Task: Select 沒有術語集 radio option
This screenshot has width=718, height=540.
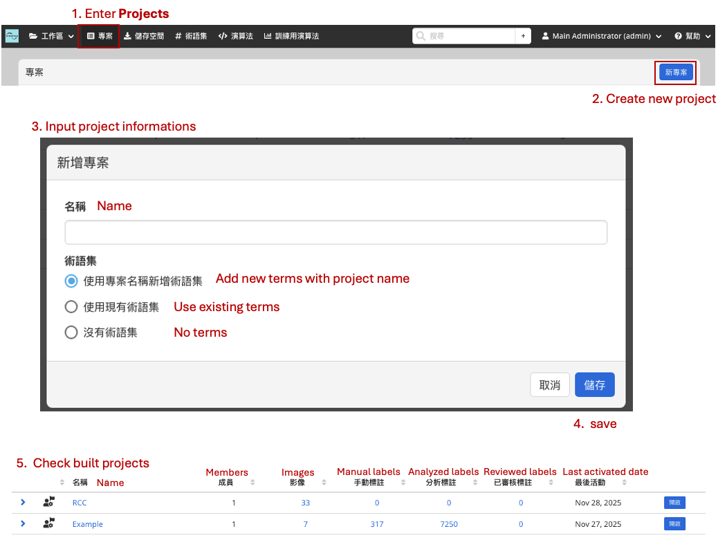Action: [x=71, y=333]
